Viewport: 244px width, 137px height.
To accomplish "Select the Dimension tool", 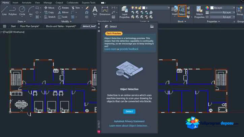I will (105, 11).
